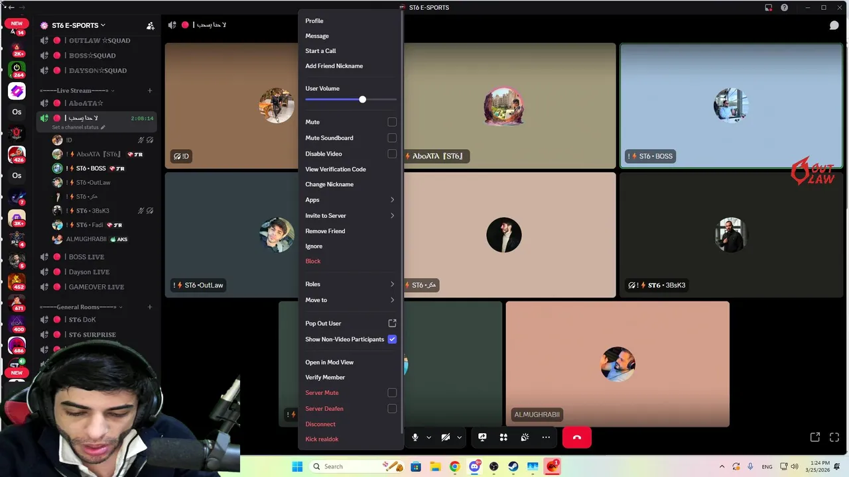The image size is (849, 477).
Task: Uncheck Show Non-Video Participants
Action: coord(392,339)
